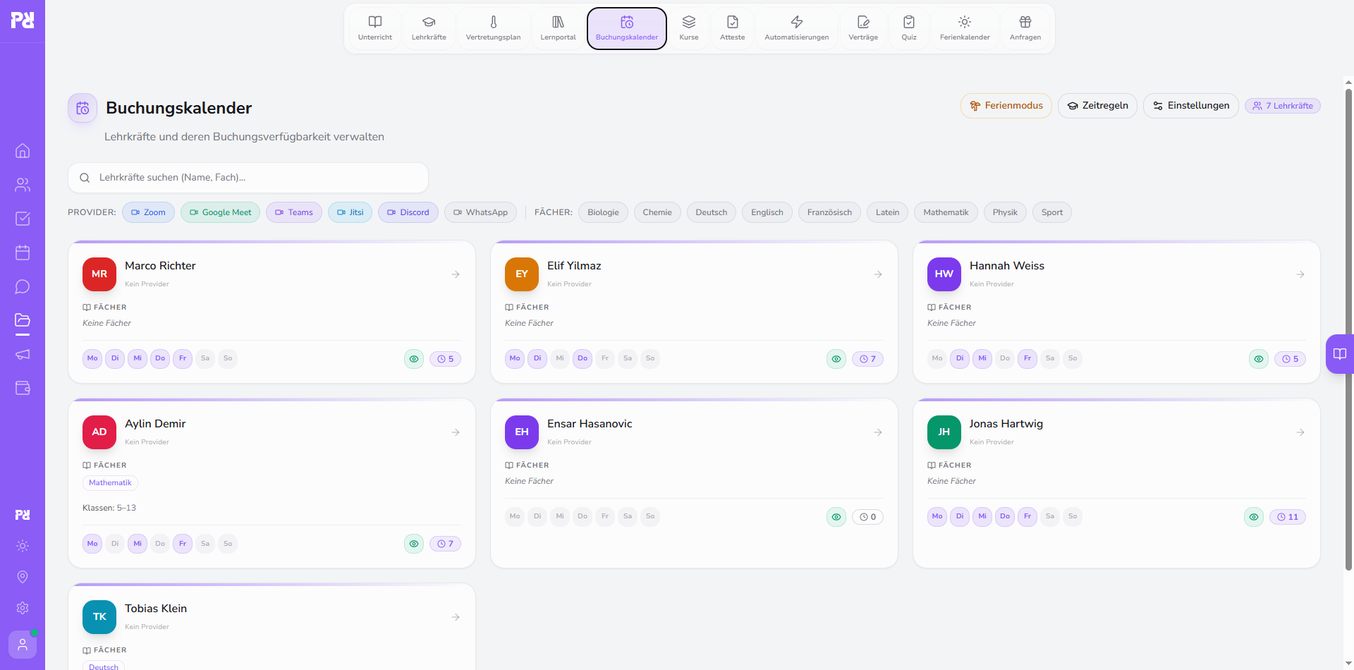This screenshot has height=670, width=1354.
Task: Click the Buchungskalender header calendar icon
Action: 83,108
